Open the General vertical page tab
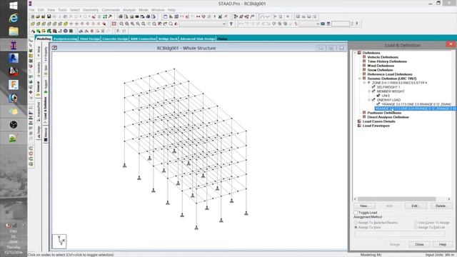 pos(38,89)
